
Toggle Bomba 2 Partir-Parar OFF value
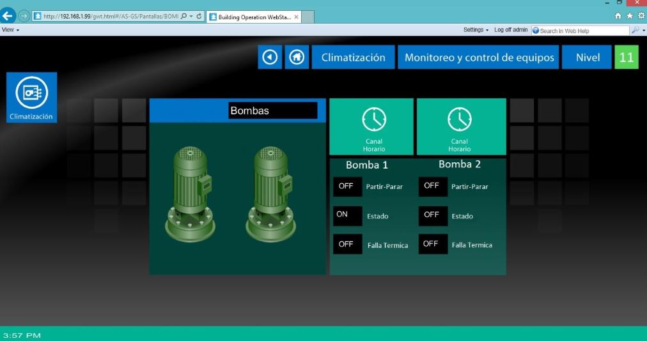point(433,186)
